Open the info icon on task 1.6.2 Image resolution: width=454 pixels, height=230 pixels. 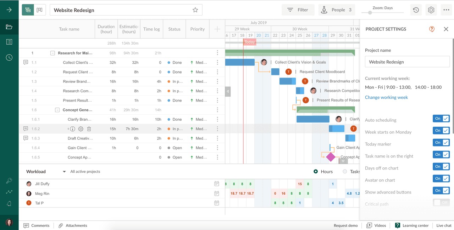point(72,129)
